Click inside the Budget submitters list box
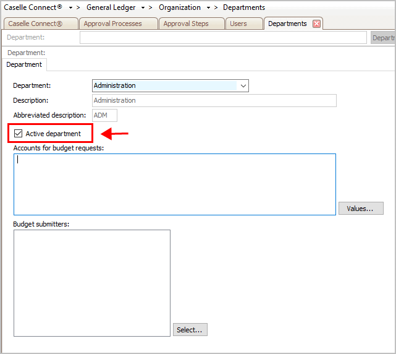This screenshot has height=354, width=396. pyautogui.click(x=91, y=283)
